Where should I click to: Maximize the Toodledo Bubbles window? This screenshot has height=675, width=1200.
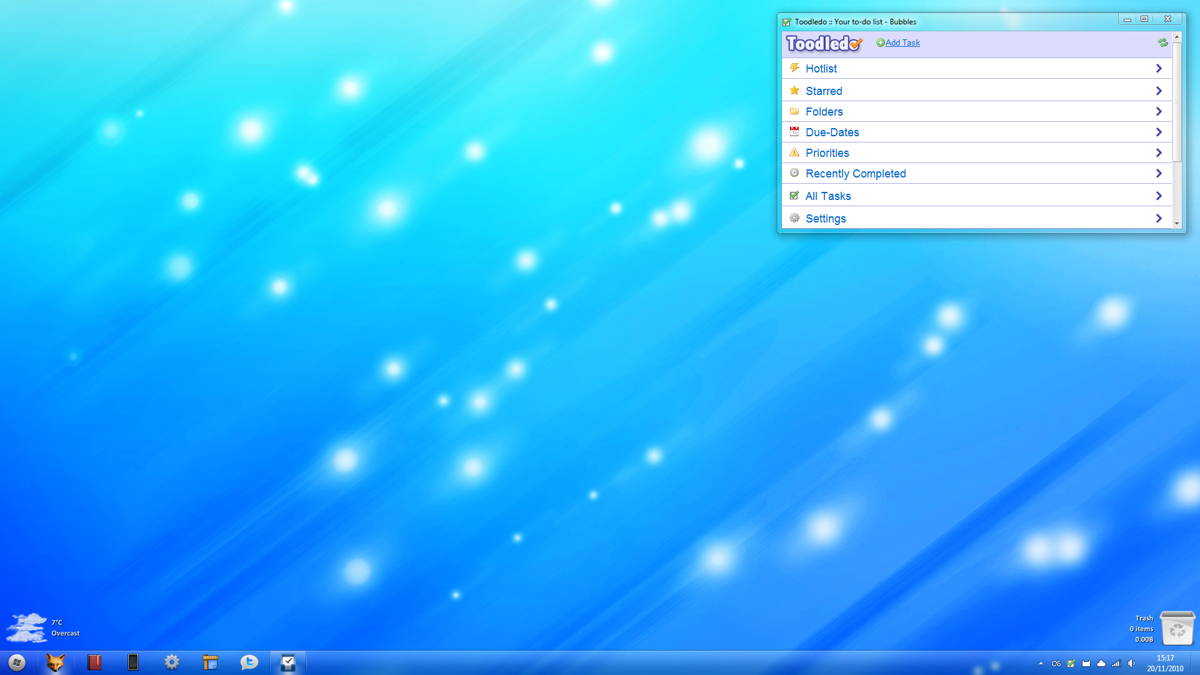pos(1144,19)
